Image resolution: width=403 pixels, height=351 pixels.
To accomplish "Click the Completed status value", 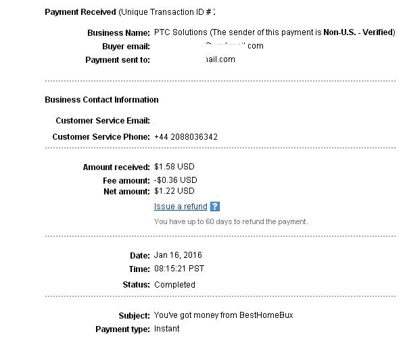I will pyautogui.click(x=174, y=285).
